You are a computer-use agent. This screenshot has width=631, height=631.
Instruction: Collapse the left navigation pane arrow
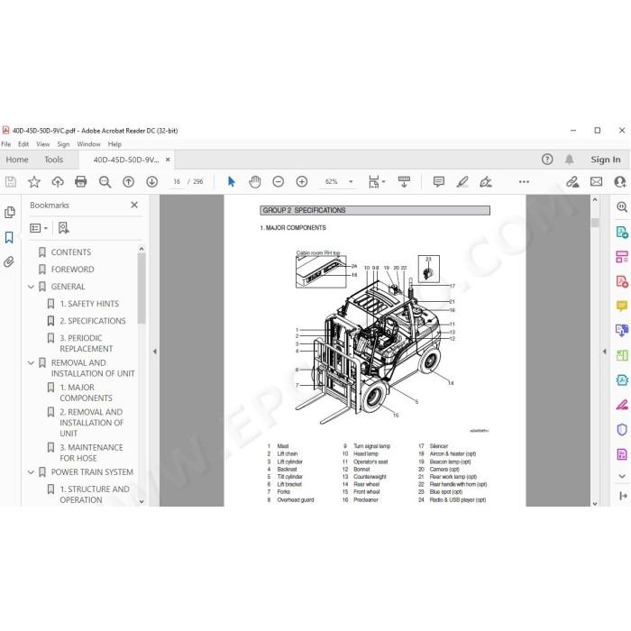coord(154,352)
